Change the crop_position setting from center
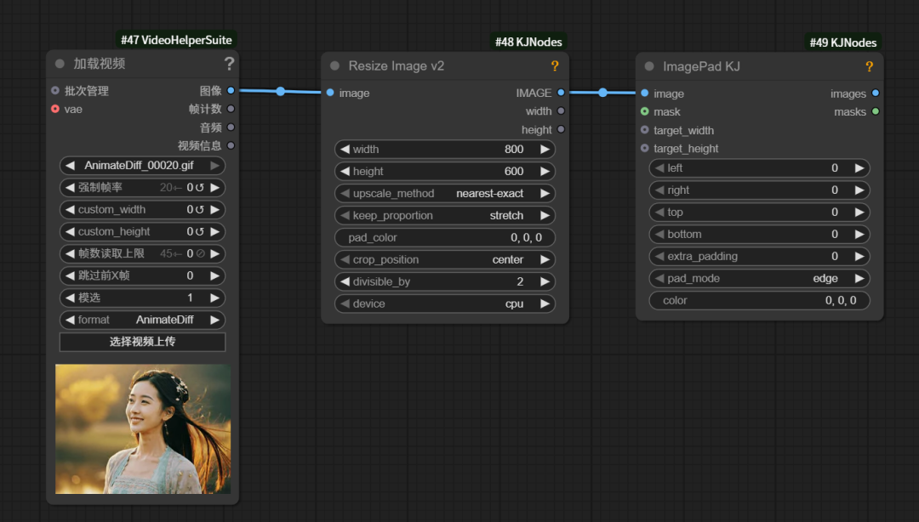The height and width of the screenshot is (522, 919). point(444,259)
